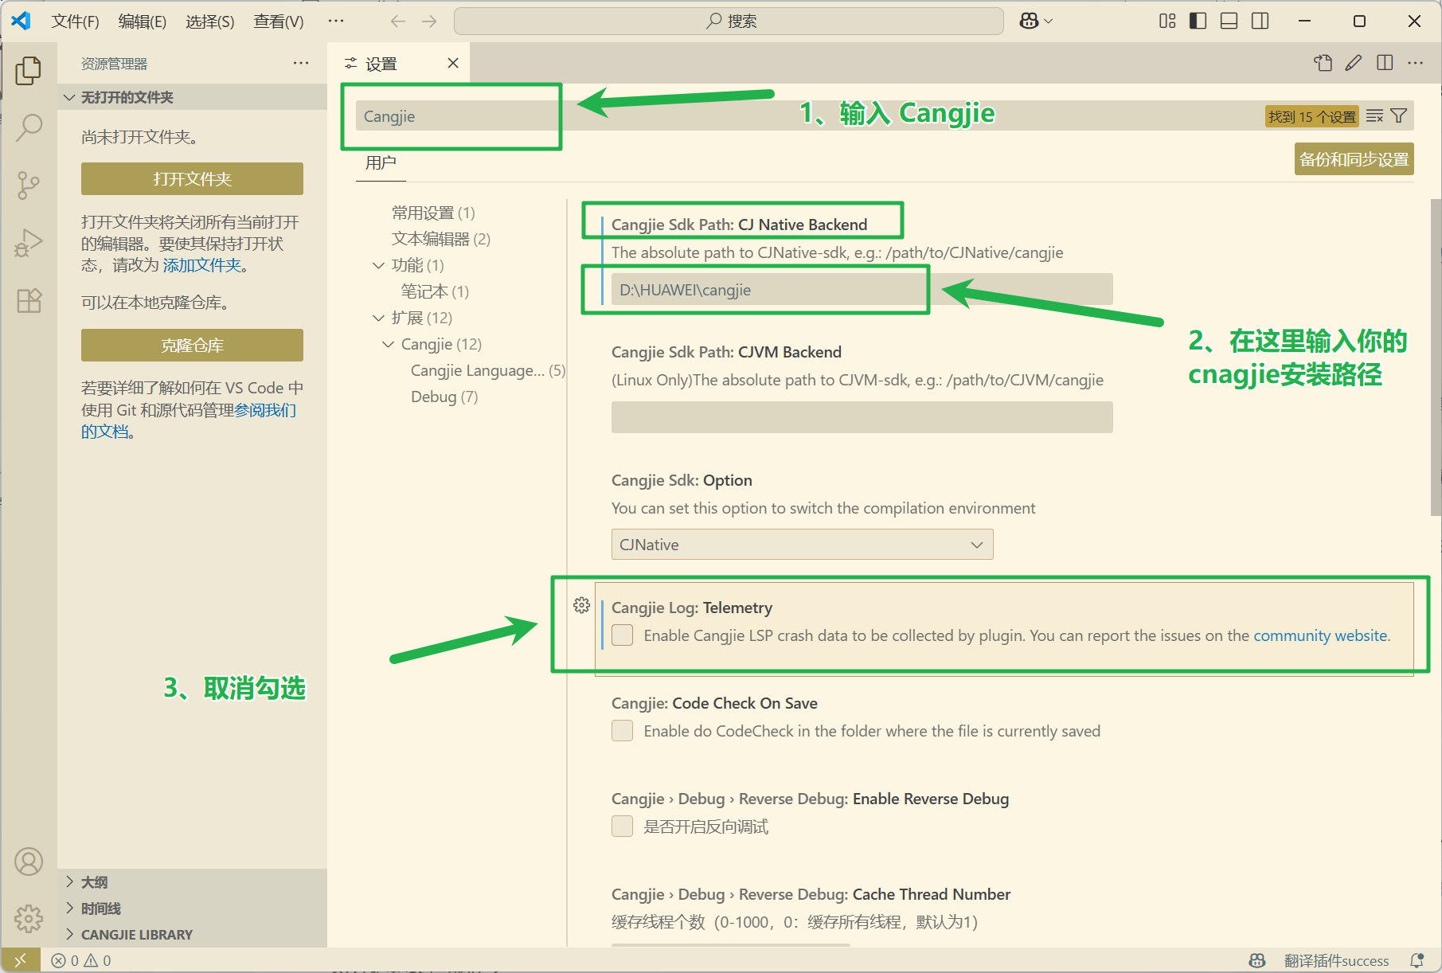This screenshot has height=973, width=1442.
Task: Expand the 大纲 outline section
Action: (x=192, y=882)
